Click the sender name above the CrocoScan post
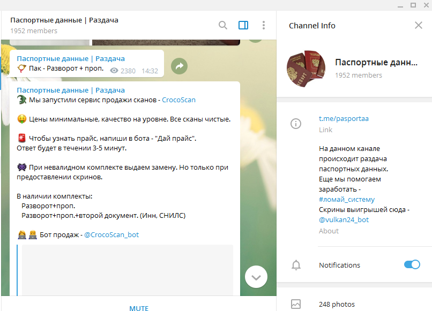432x311 pixels. [71, 90]
